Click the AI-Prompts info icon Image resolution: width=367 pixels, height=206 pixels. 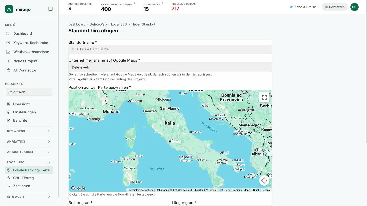162,4
